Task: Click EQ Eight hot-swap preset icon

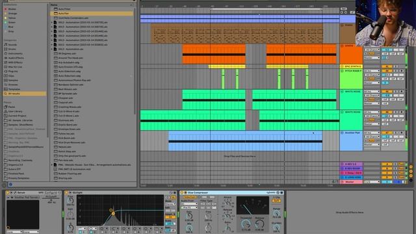Action: pyautogui.click(x=171, y=192)
